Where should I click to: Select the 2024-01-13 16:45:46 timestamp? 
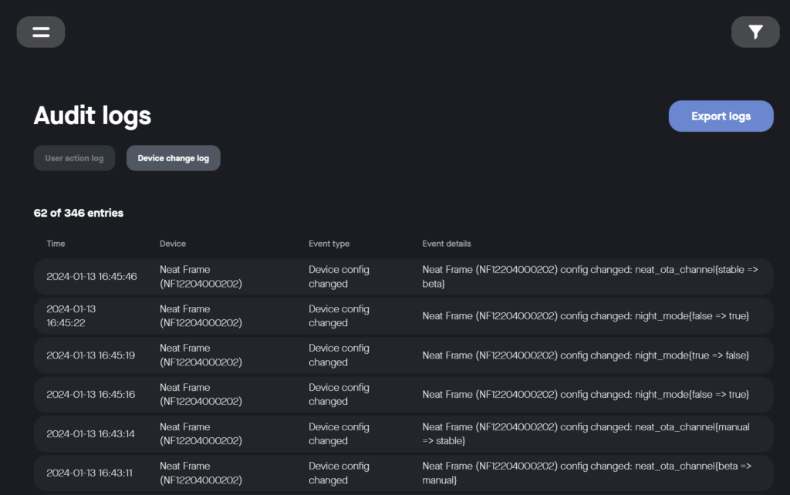(x=92, y=277)
